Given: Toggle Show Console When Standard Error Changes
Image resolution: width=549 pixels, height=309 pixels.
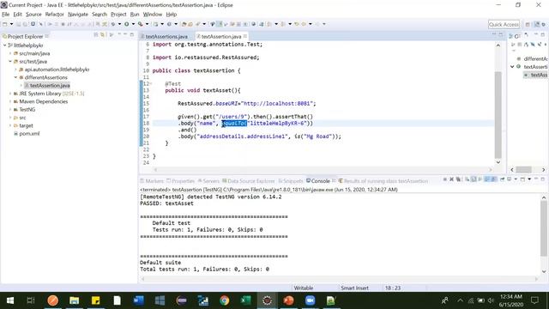Looking at the screenshot, I should click(x=494, y=179).
